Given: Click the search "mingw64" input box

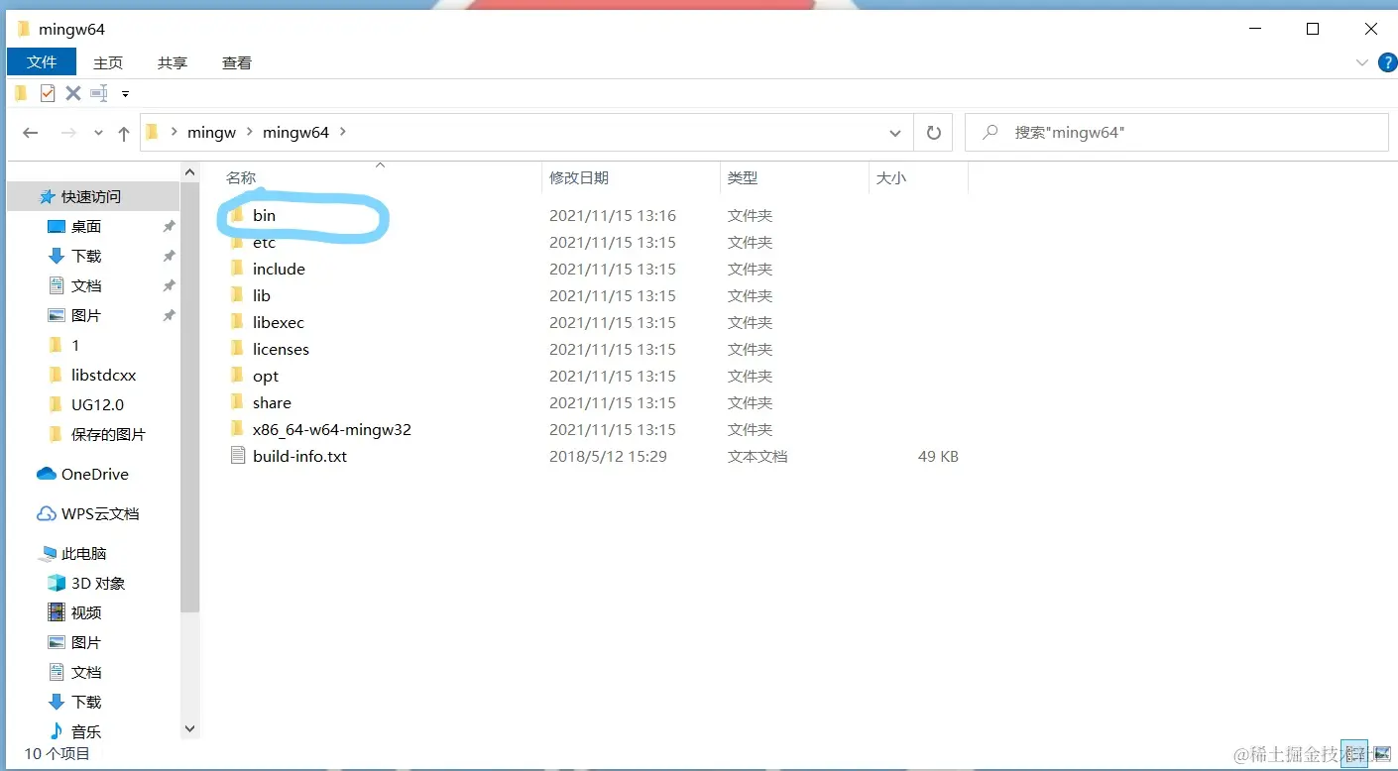Looking at the screenshot, I should [1176, 132].
